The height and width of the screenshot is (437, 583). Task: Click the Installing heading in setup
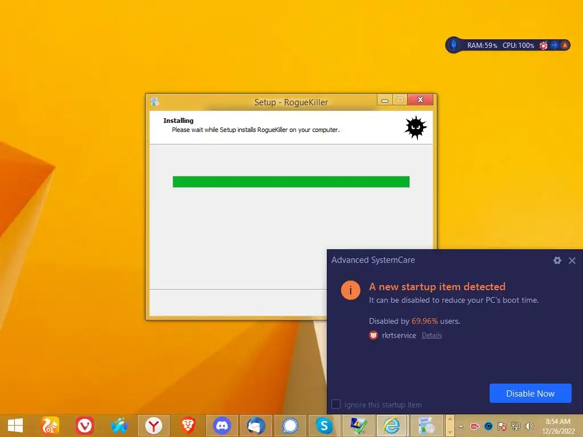[x=178, y=121]
